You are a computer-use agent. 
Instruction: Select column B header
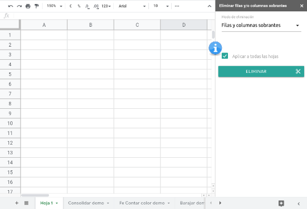[x=90, y=25]
